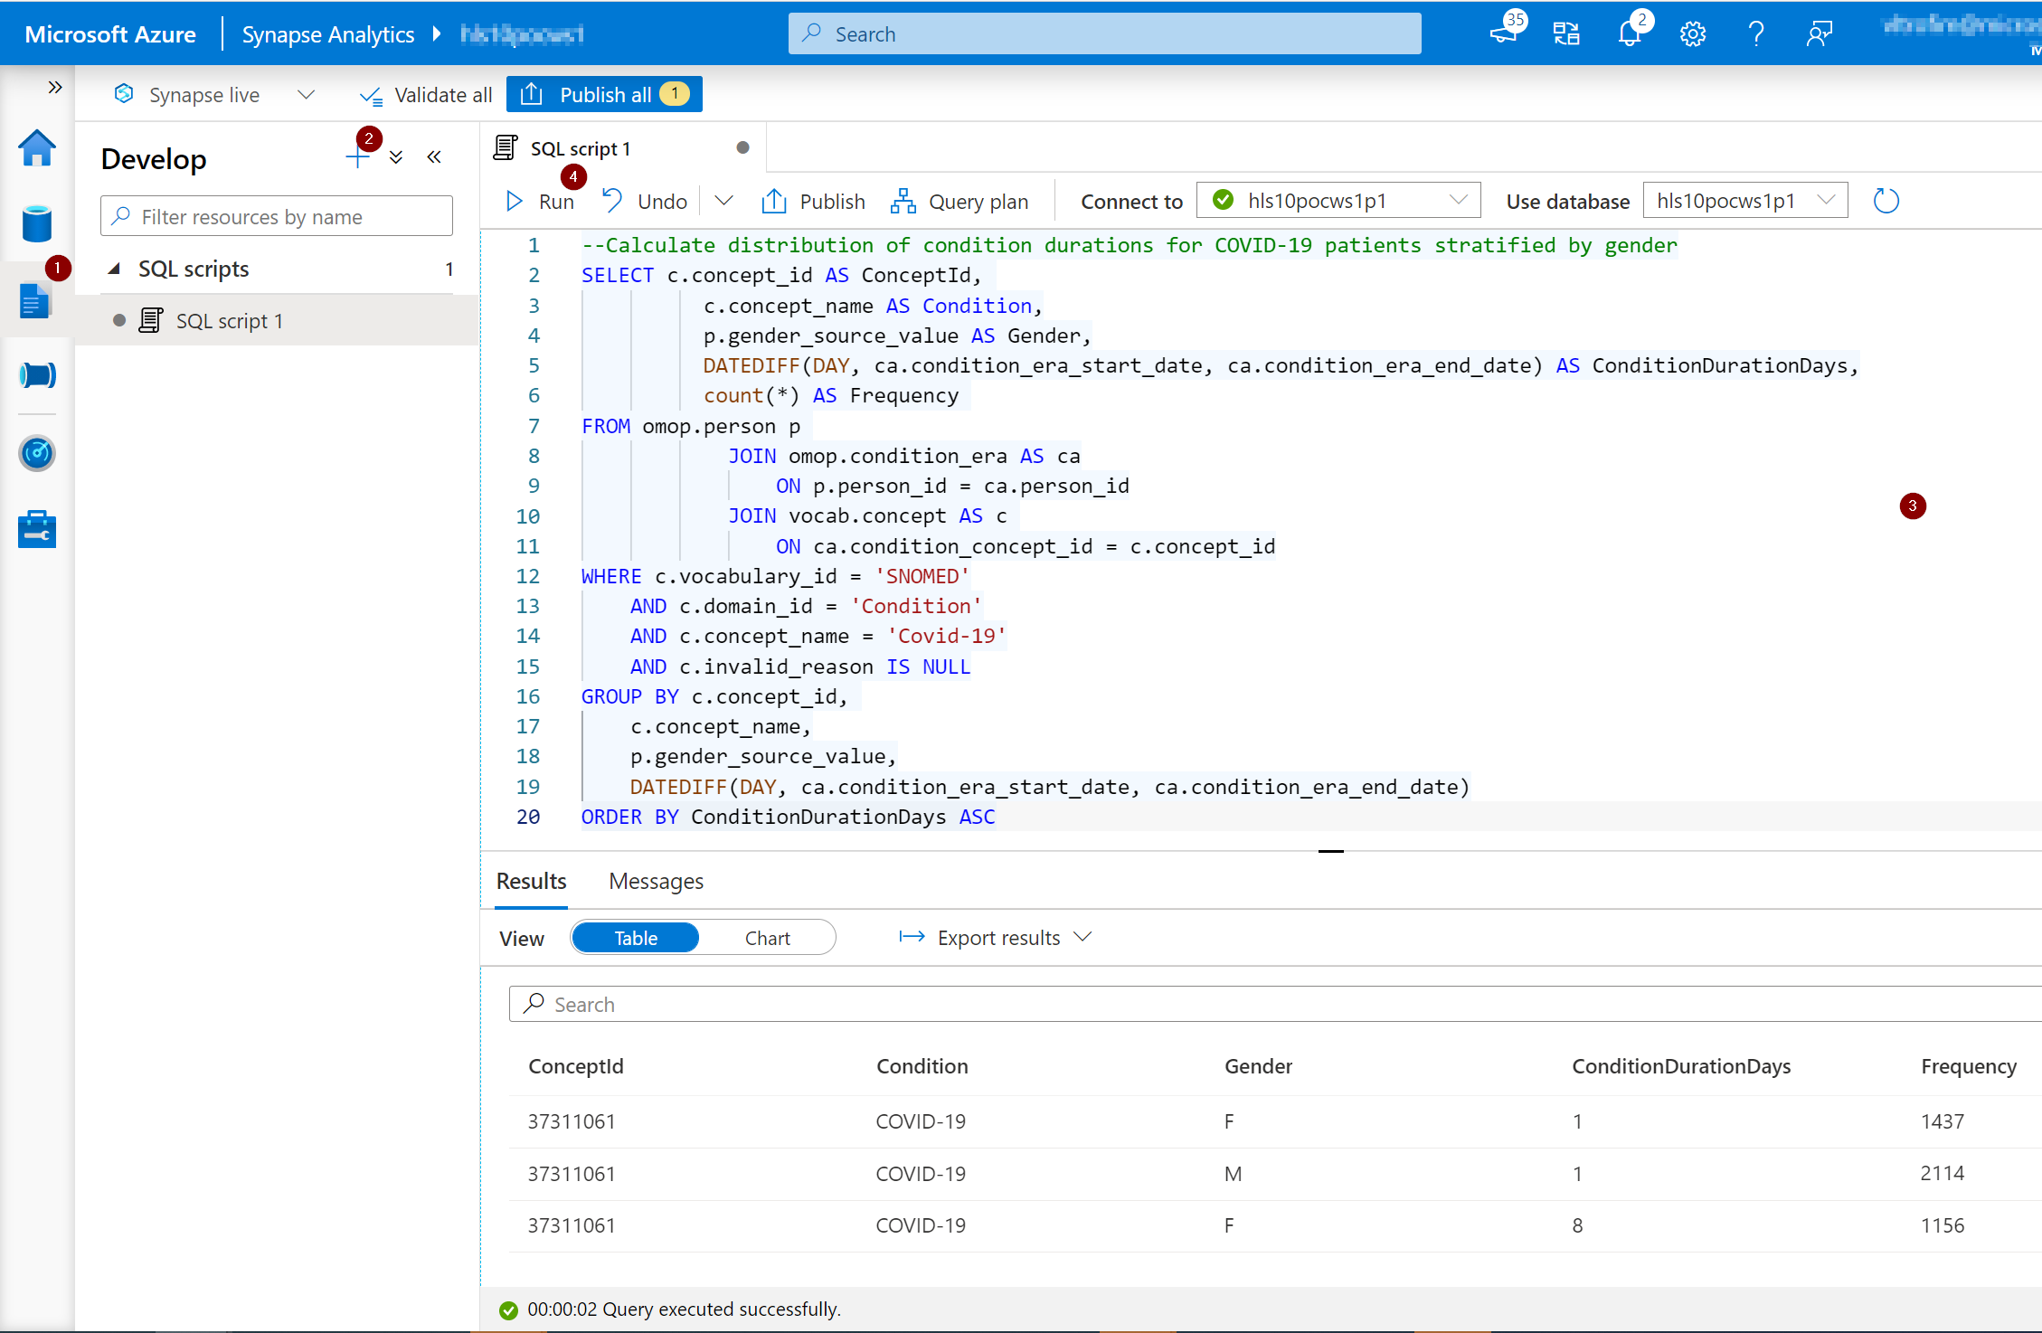Select the SQL script 1 editor tab
The height and width of the screenshot is (1333, 2042).
pos(581,148)
